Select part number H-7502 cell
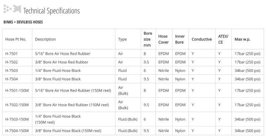Screen dimensions: 268x138 point(11,62)
